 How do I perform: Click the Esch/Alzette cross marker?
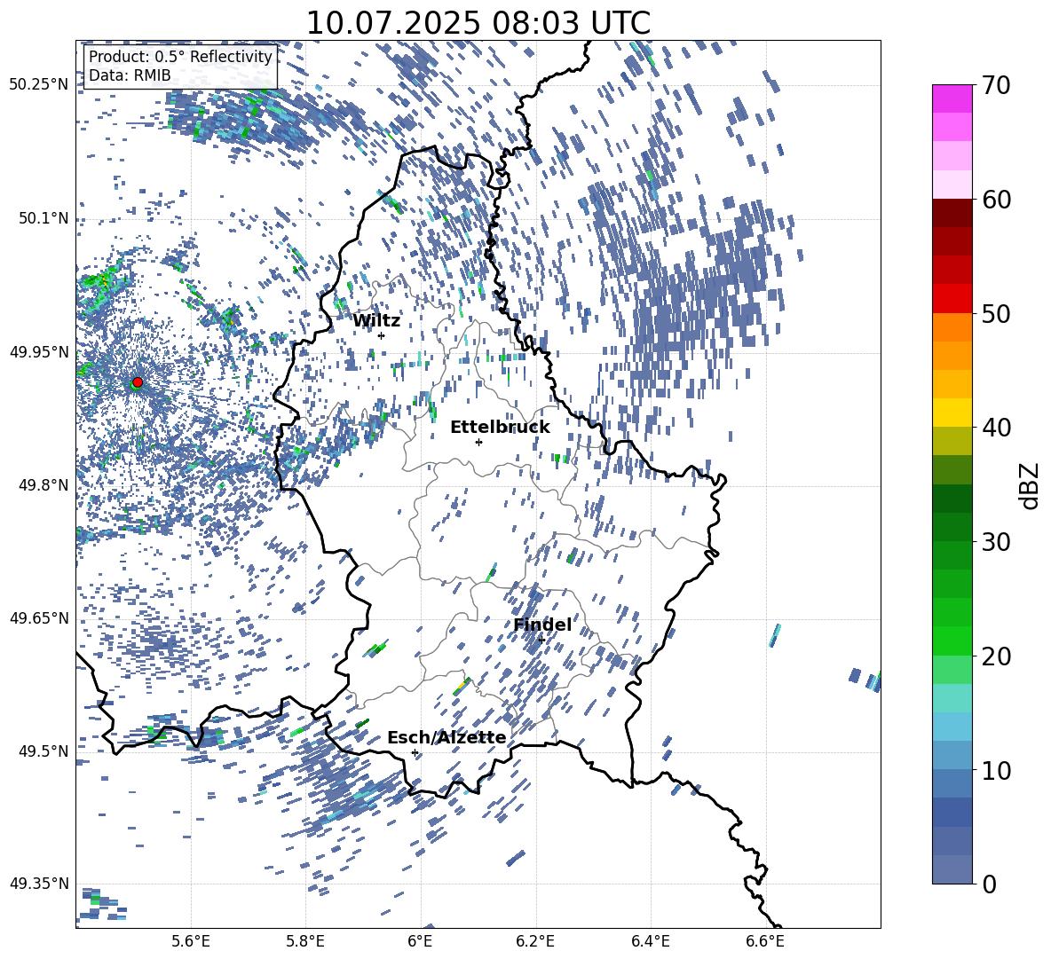point(415,752)
